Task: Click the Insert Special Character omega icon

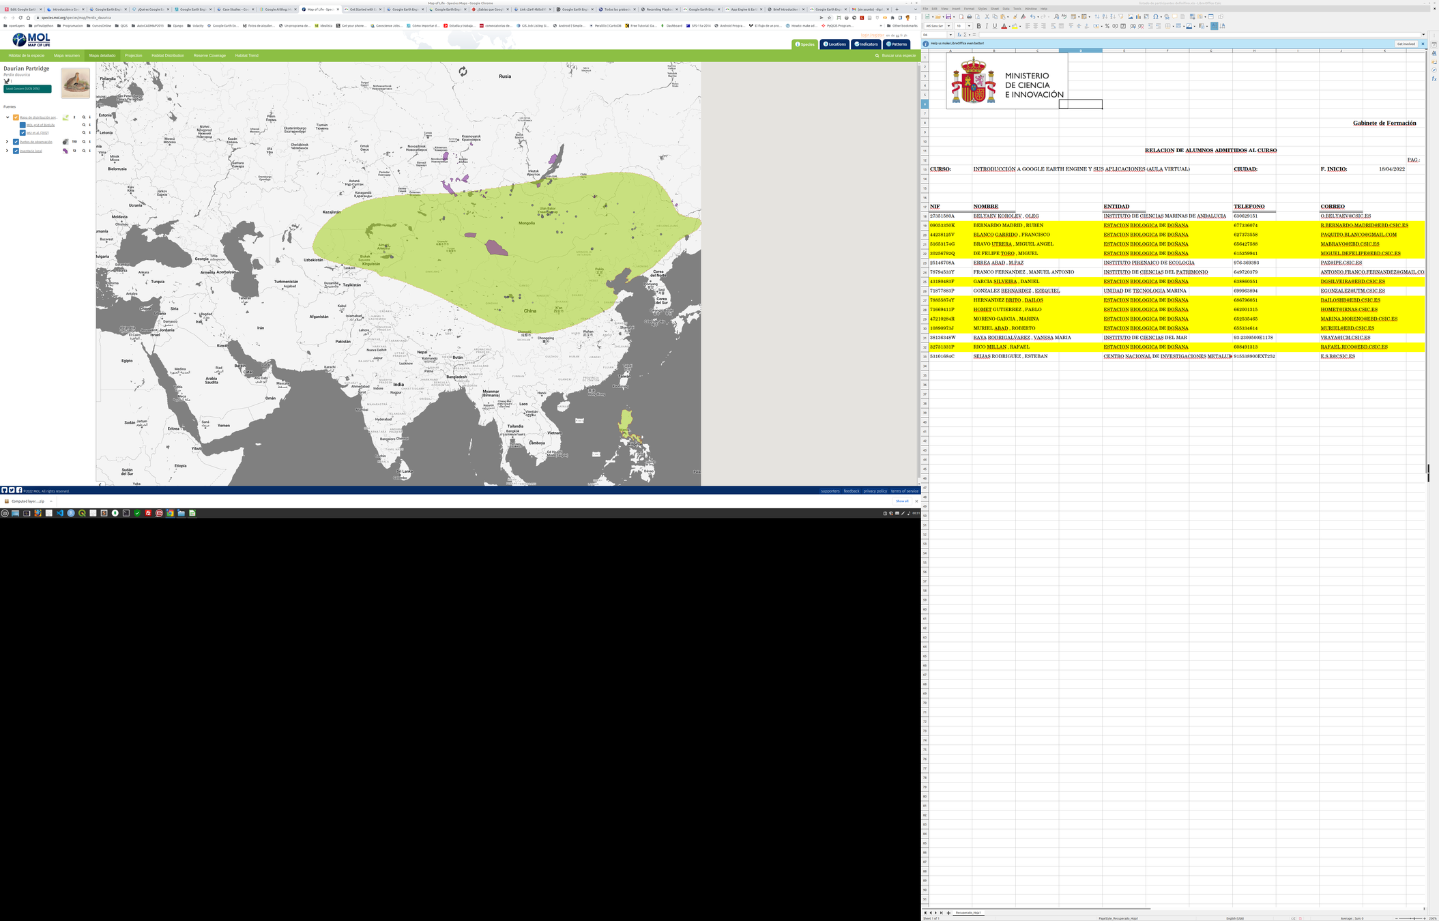Action: coord(1155,16)
